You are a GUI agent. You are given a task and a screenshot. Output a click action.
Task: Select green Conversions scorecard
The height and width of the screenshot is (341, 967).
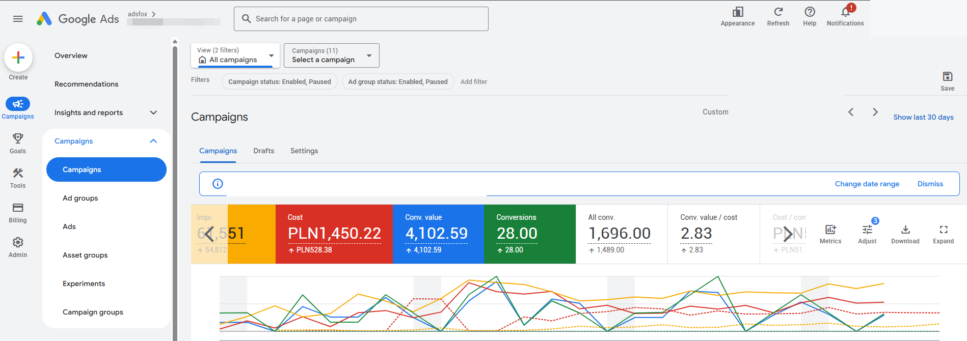click(530, 234)
